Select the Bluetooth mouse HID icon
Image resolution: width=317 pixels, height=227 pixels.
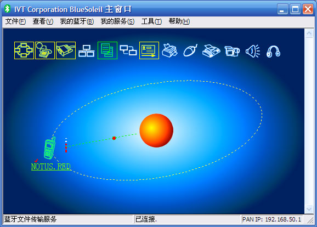tap(190, 50)
